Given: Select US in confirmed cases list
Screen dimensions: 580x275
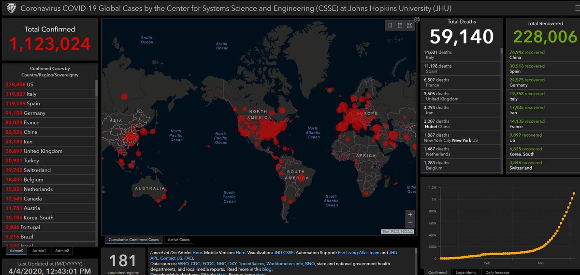Looking at the screenshot, I should 49,84.
